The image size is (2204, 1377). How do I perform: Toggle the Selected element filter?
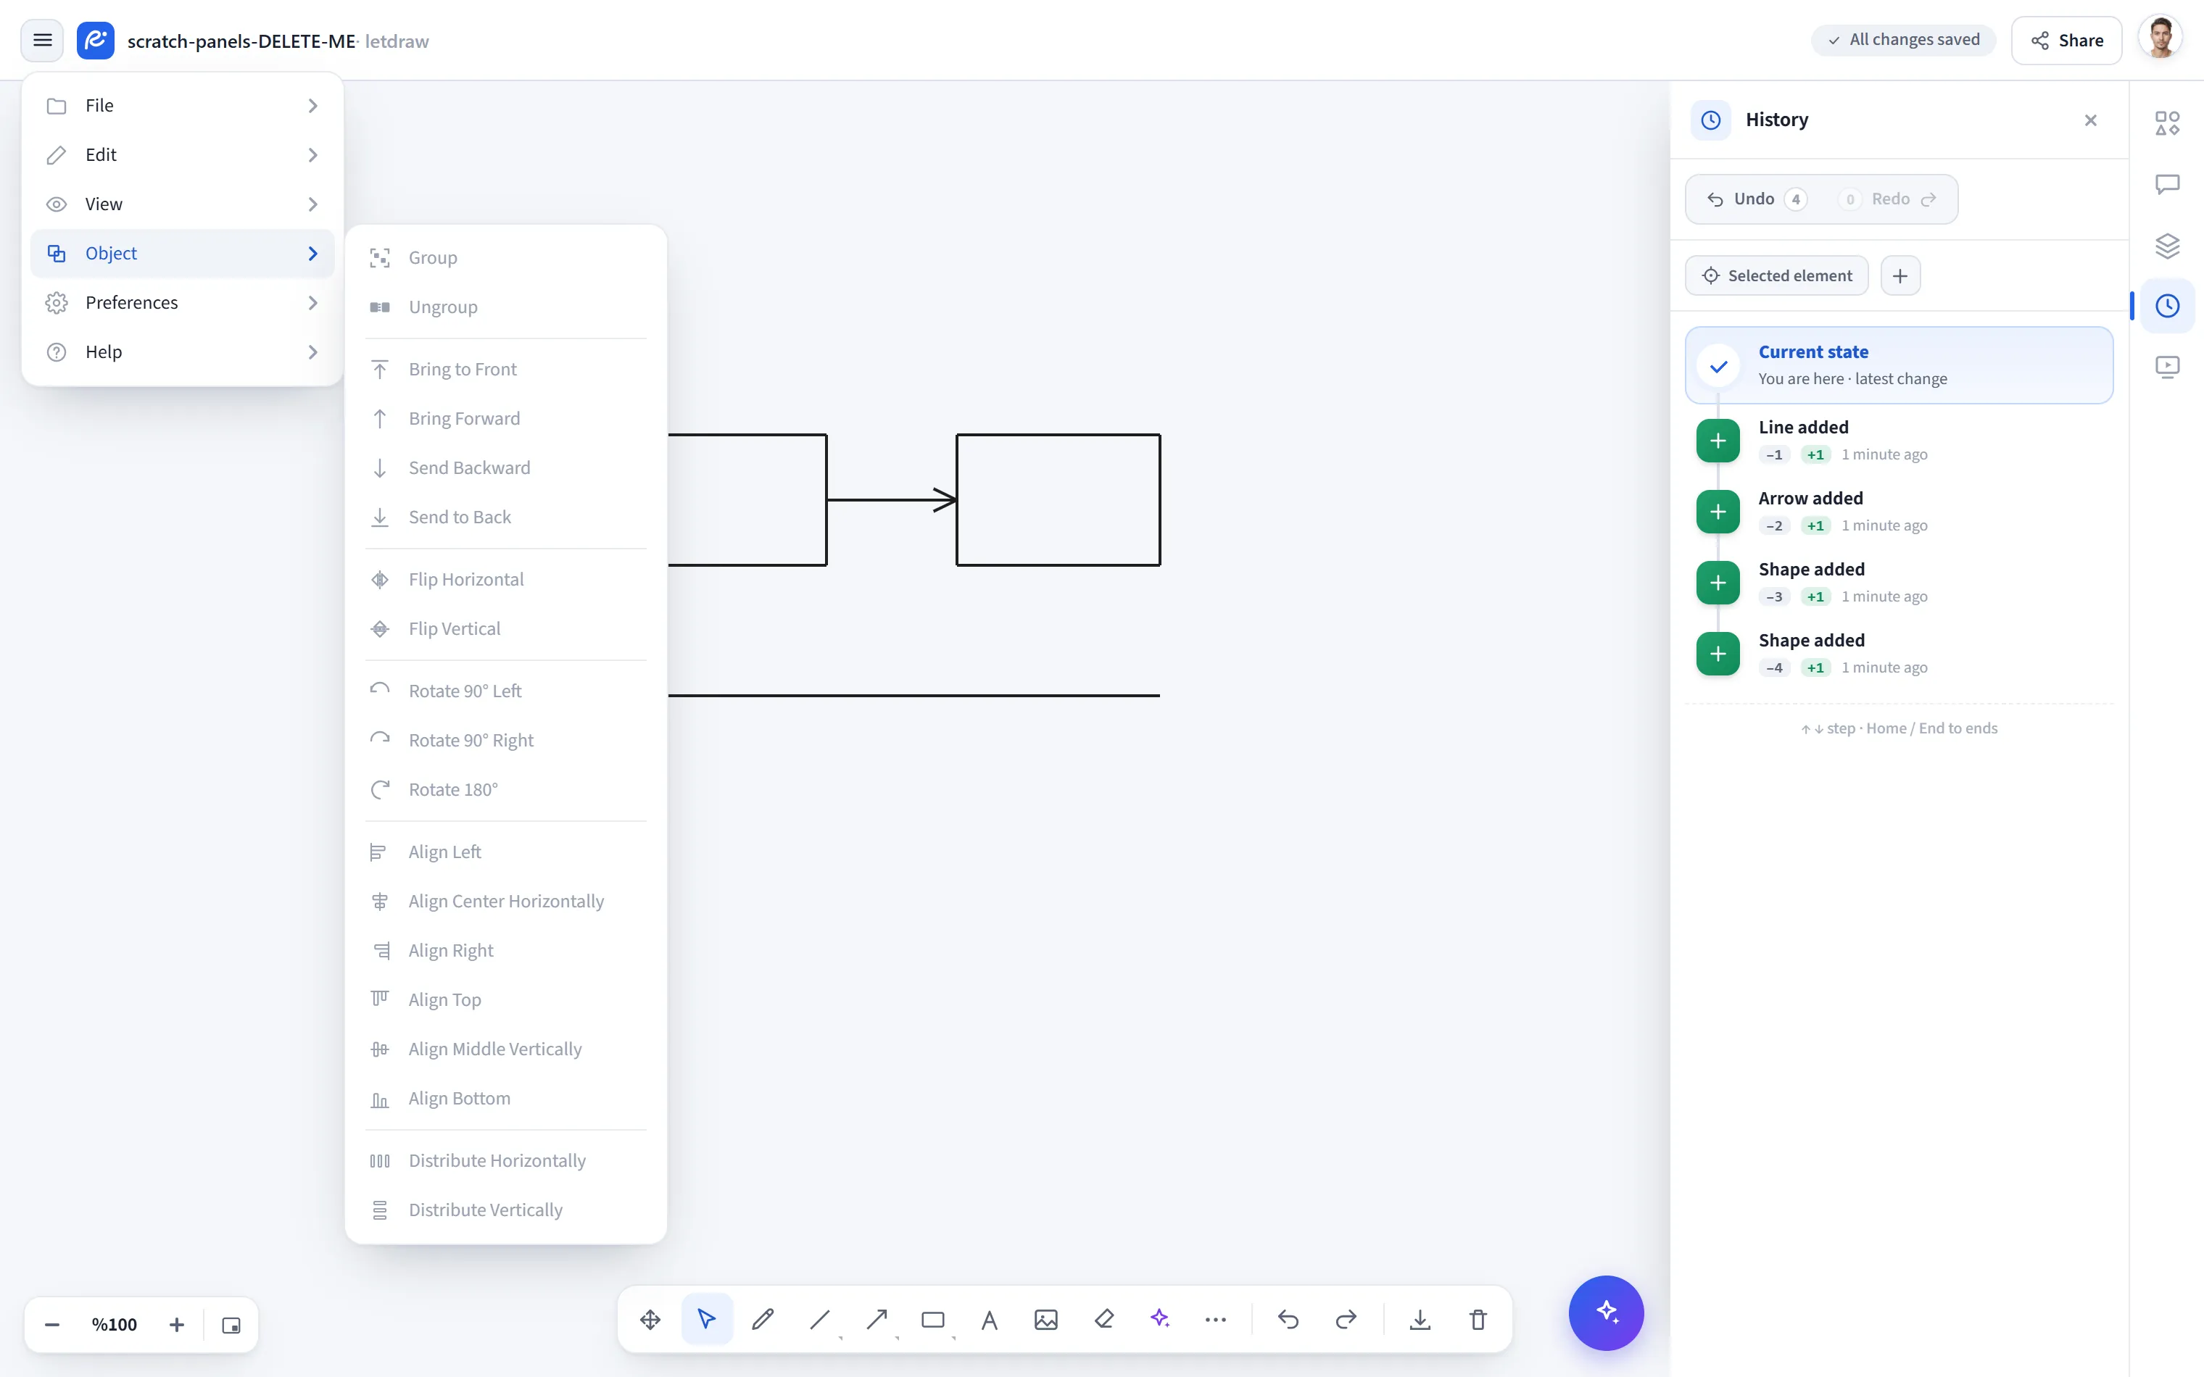pos(1776,275)
